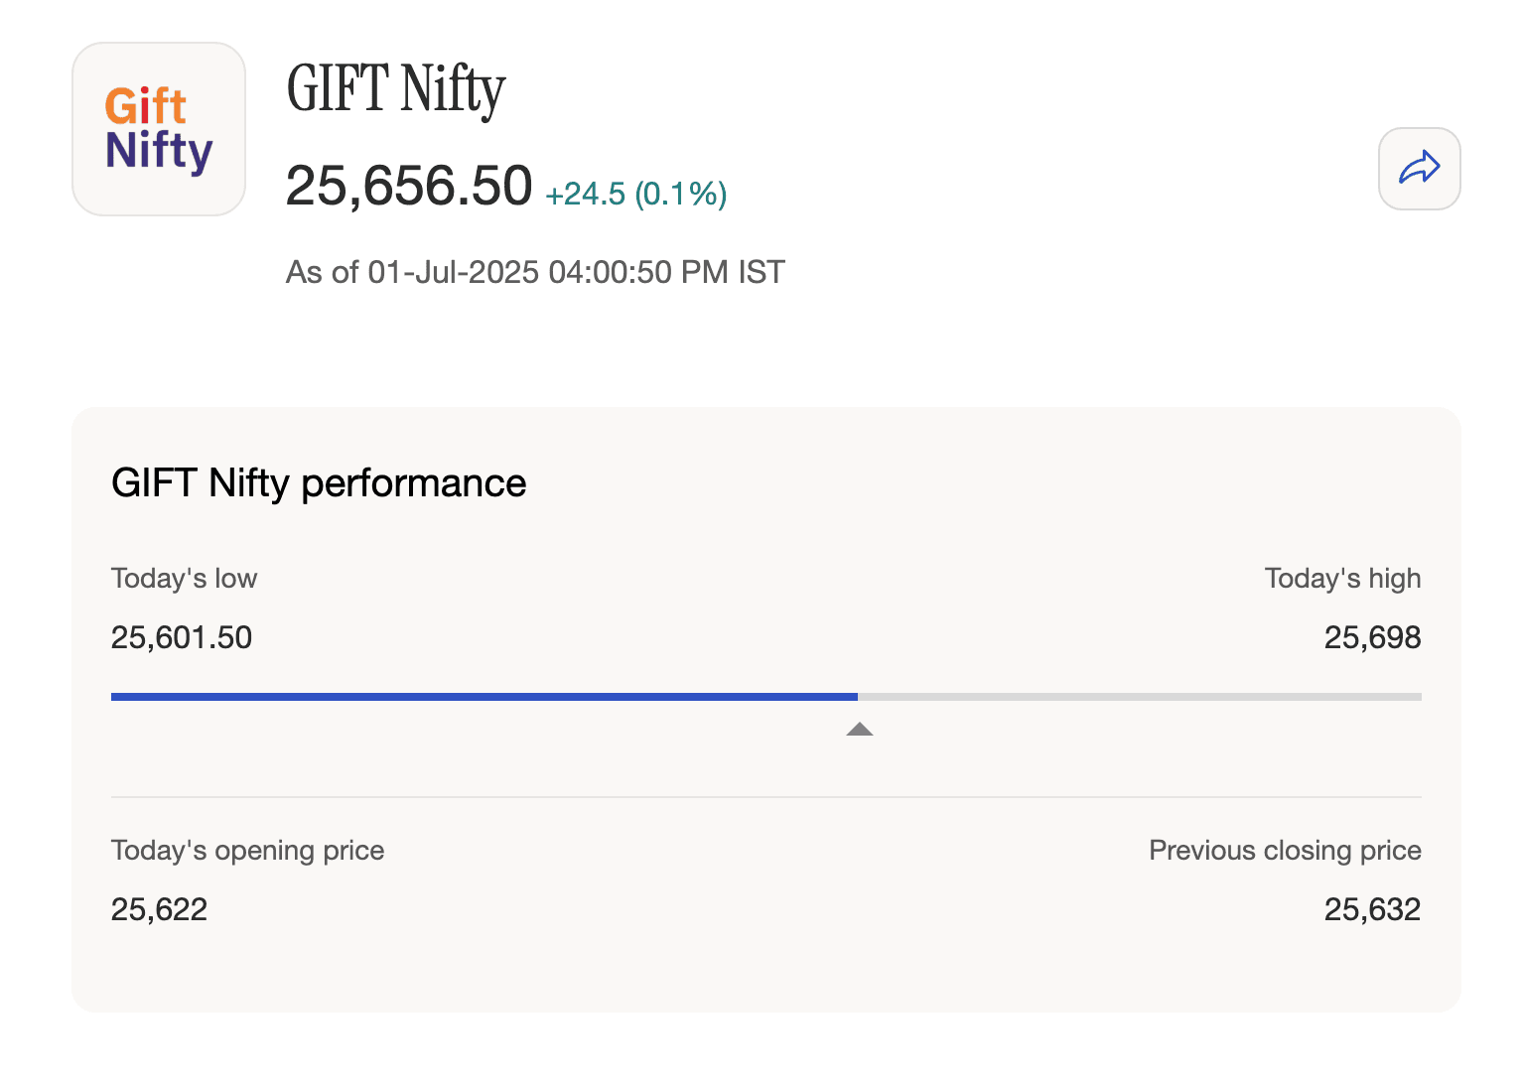Click the gray unfilled part of range bar
Viewport: 1523px width, 1084px height.
pyautogui.click(x=1139, y=697)
